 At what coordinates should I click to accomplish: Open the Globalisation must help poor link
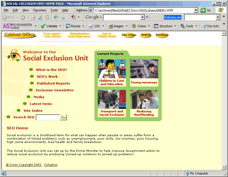click(x=79, y=35)
